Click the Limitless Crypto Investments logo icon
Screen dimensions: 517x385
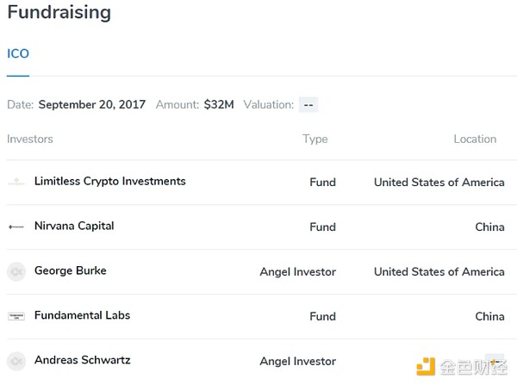[x=16, y=182]
